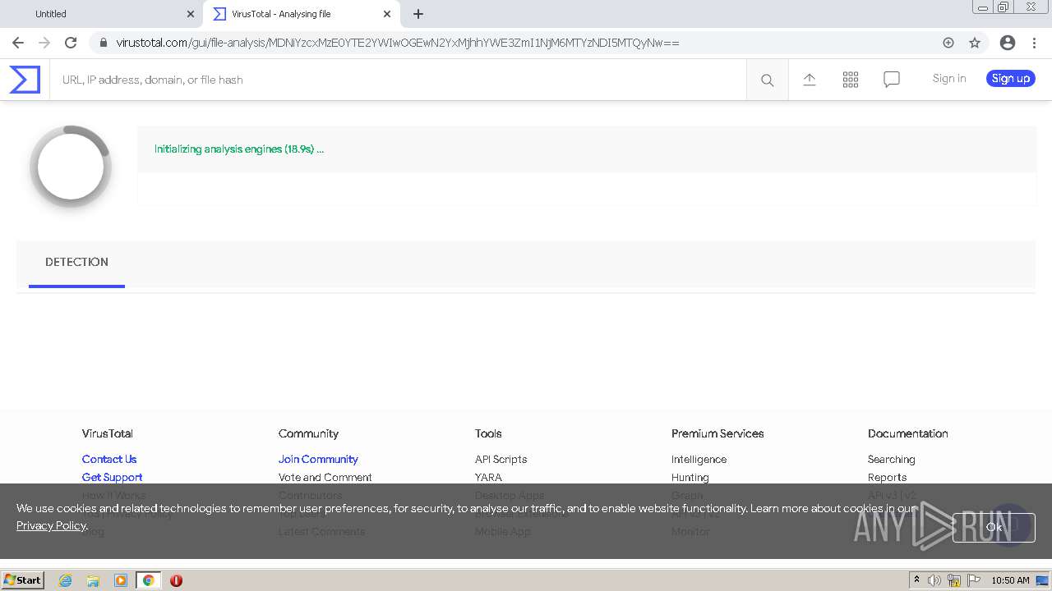Screen dimensions: 1052x591
Task: Open the DETECTION tab
Action: tap(76, 263)
